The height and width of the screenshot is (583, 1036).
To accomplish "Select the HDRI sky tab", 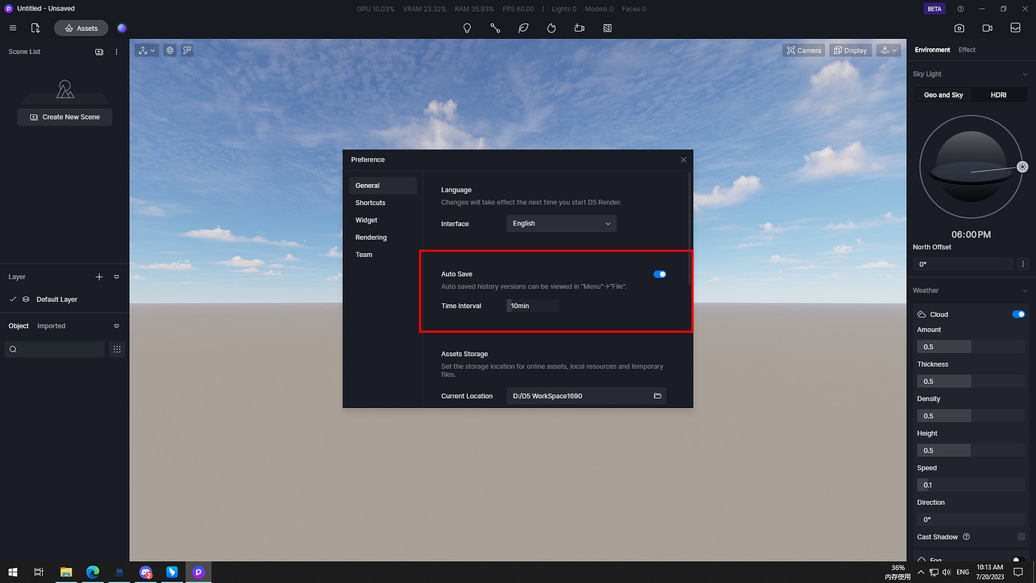I will tap(998, 95).
